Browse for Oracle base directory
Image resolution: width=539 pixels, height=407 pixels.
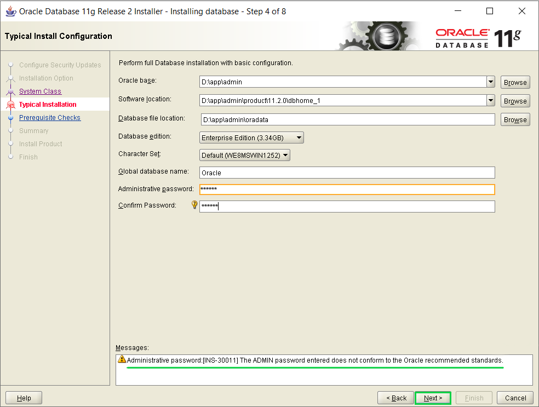[x=515, y=83]
